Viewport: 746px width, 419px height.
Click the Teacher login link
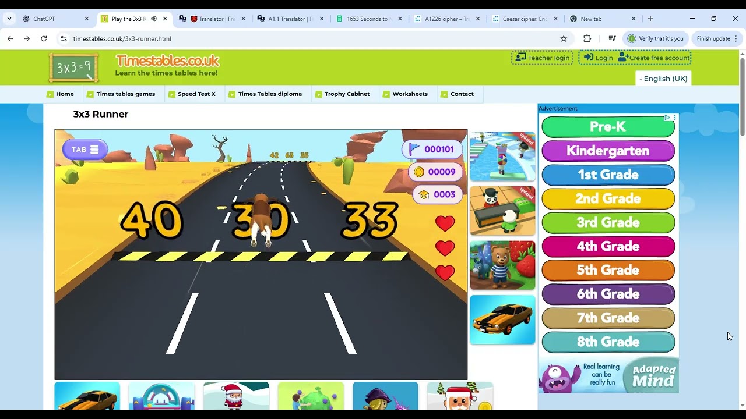tap(543, 58)
